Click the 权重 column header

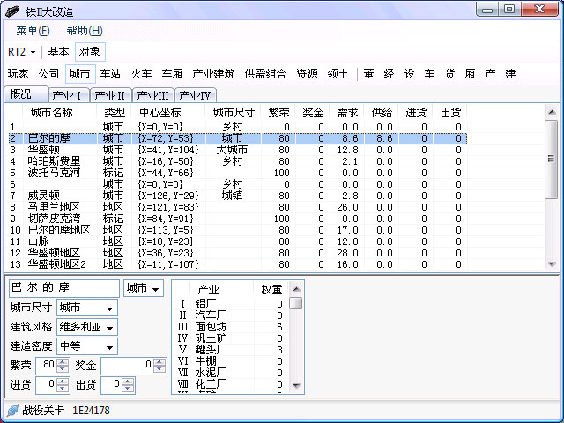click(x=271, y=290)
